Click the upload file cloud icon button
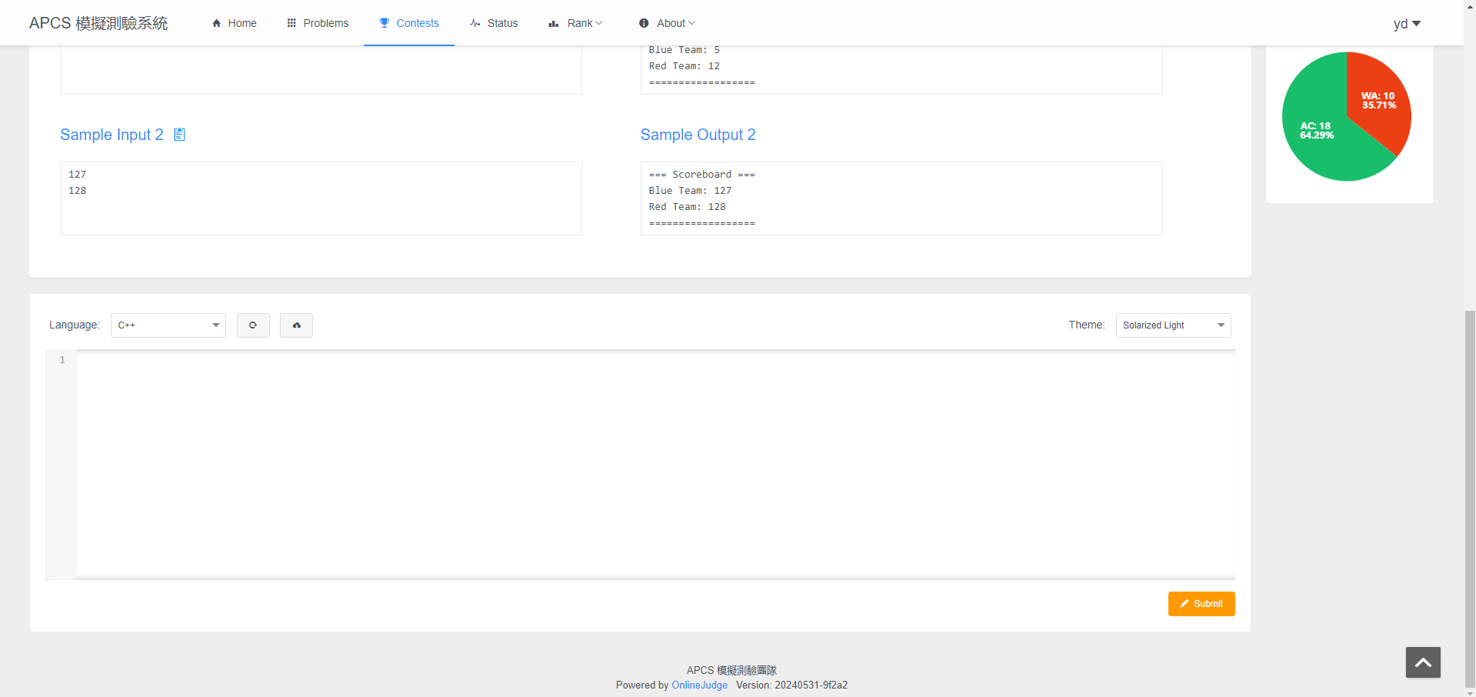Image resolution: width=1476 pixels, height=697 pixels. [296, 325]
